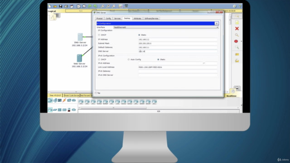Click the Zoom Reset magnifier icon
Screen dimensions: 290x163
(108, 6)
